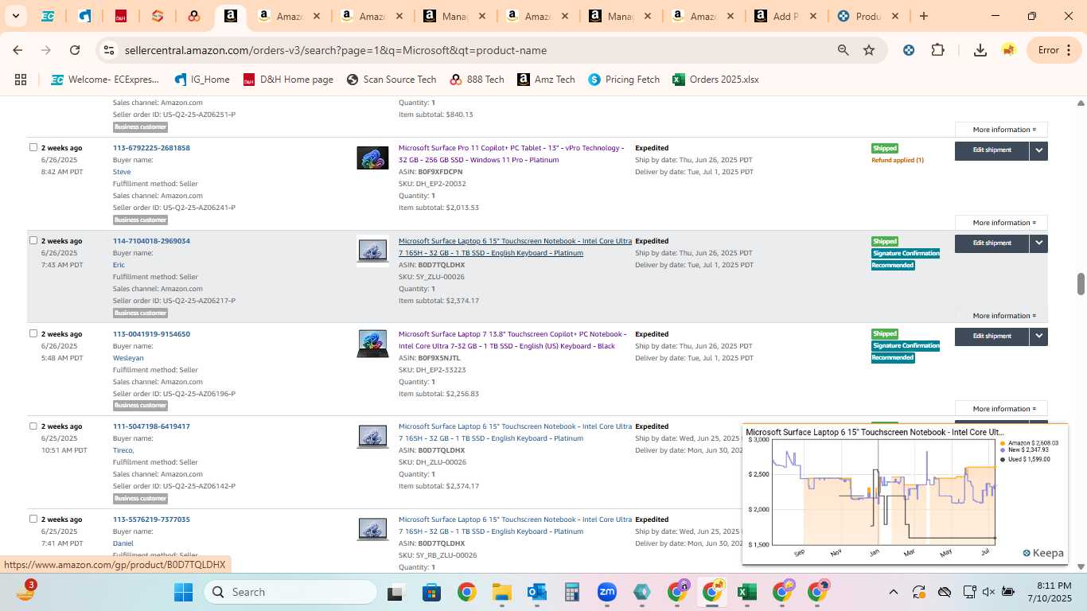This screenshot has height=611, width=1087.
Task: Open Windows Start menu
Action: pyautogui.click(x=184, y=592)
